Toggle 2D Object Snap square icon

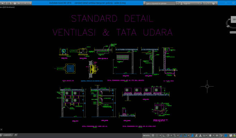[185, 136]
